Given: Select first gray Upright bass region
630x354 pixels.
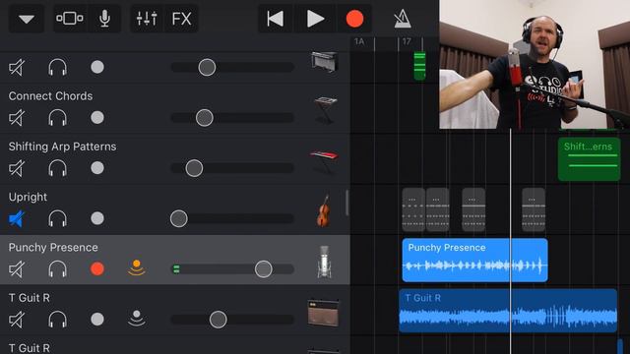Looking at the screenshot, I should [413, 209].
